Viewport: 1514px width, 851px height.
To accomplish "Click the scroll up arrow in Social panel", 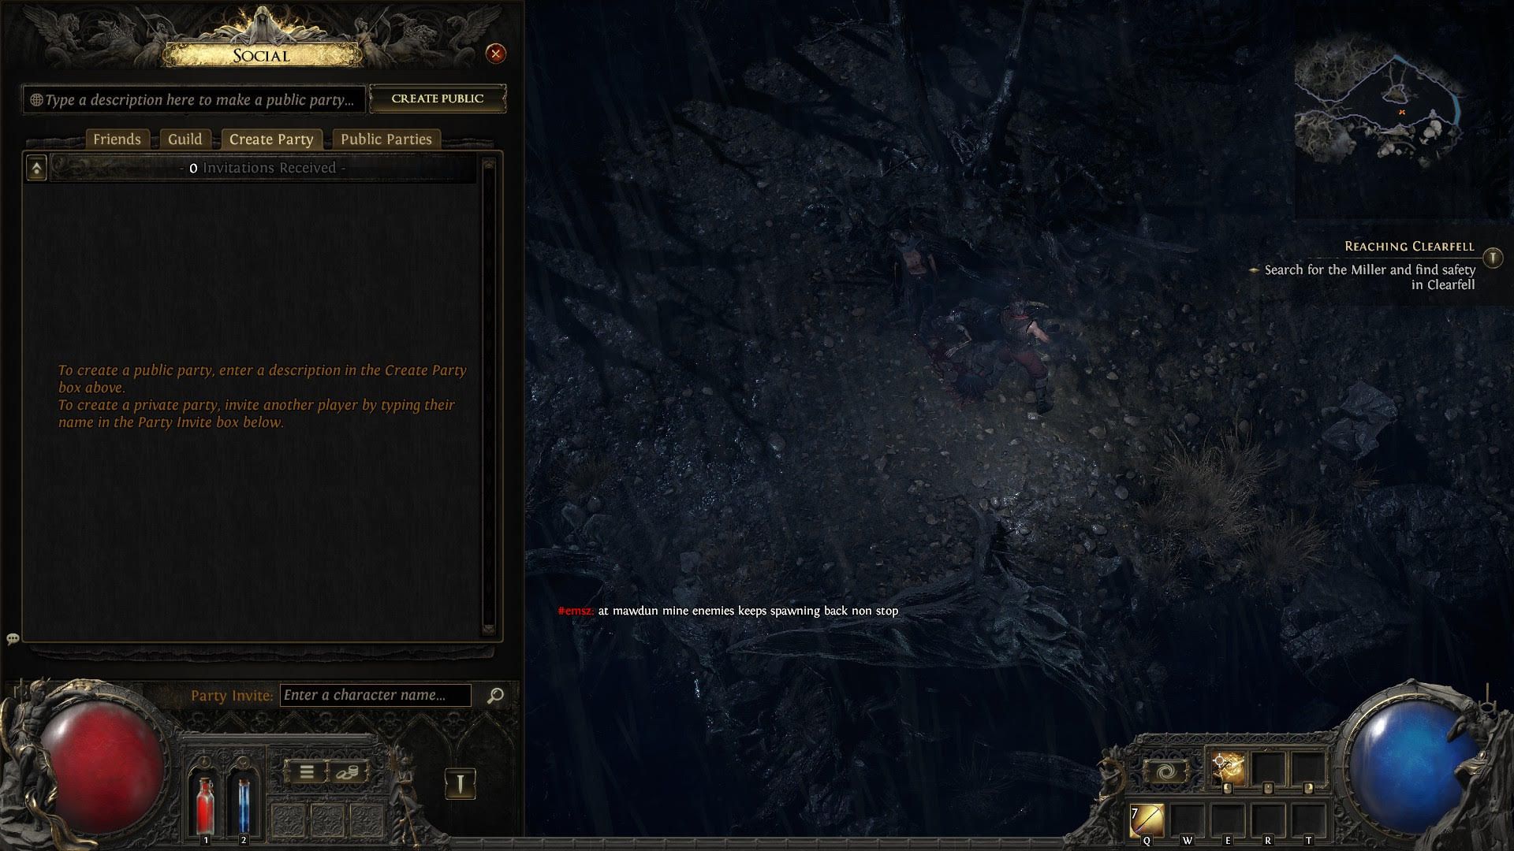I will (36, 166).
